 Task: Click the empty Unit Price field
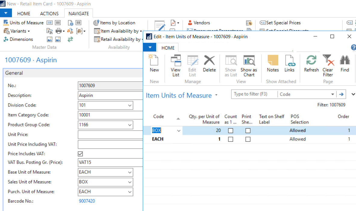tap(110, 135)
